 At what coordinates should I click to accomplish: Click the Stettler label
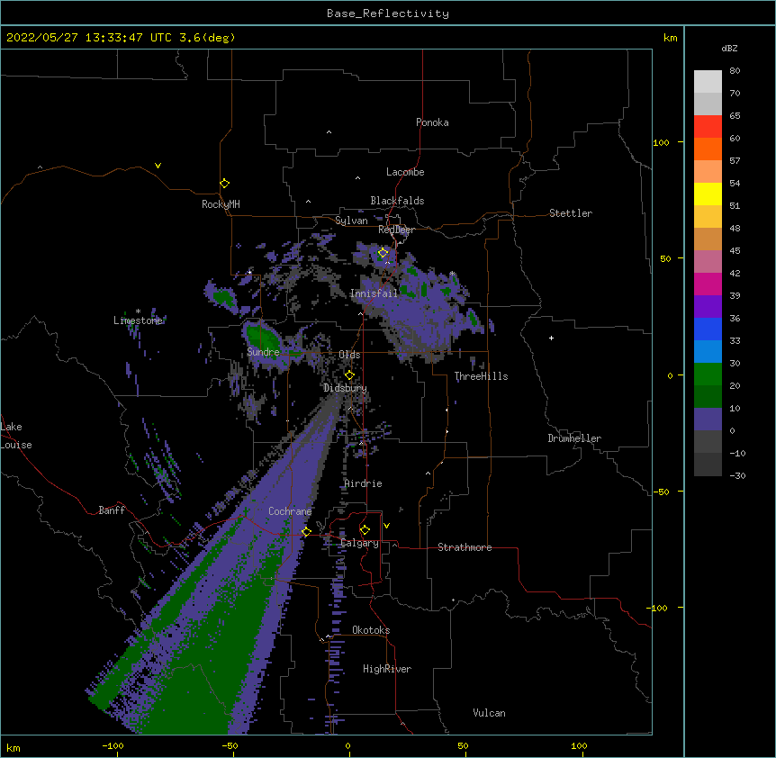[x=570, y=213]
